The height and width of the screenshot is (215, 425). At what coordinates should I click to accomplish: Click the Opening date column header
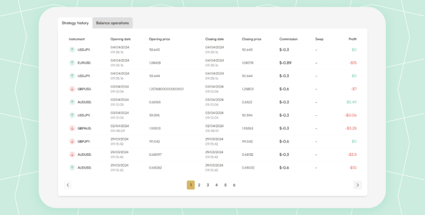[x=120, y=39]
